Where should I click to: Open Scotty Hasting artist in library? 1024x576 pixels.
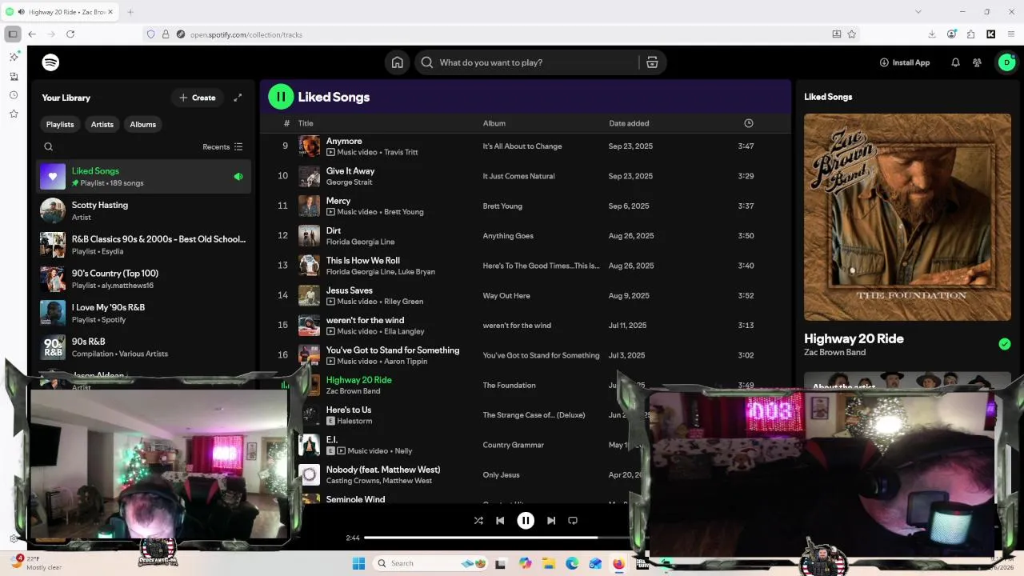coord(143,210)
